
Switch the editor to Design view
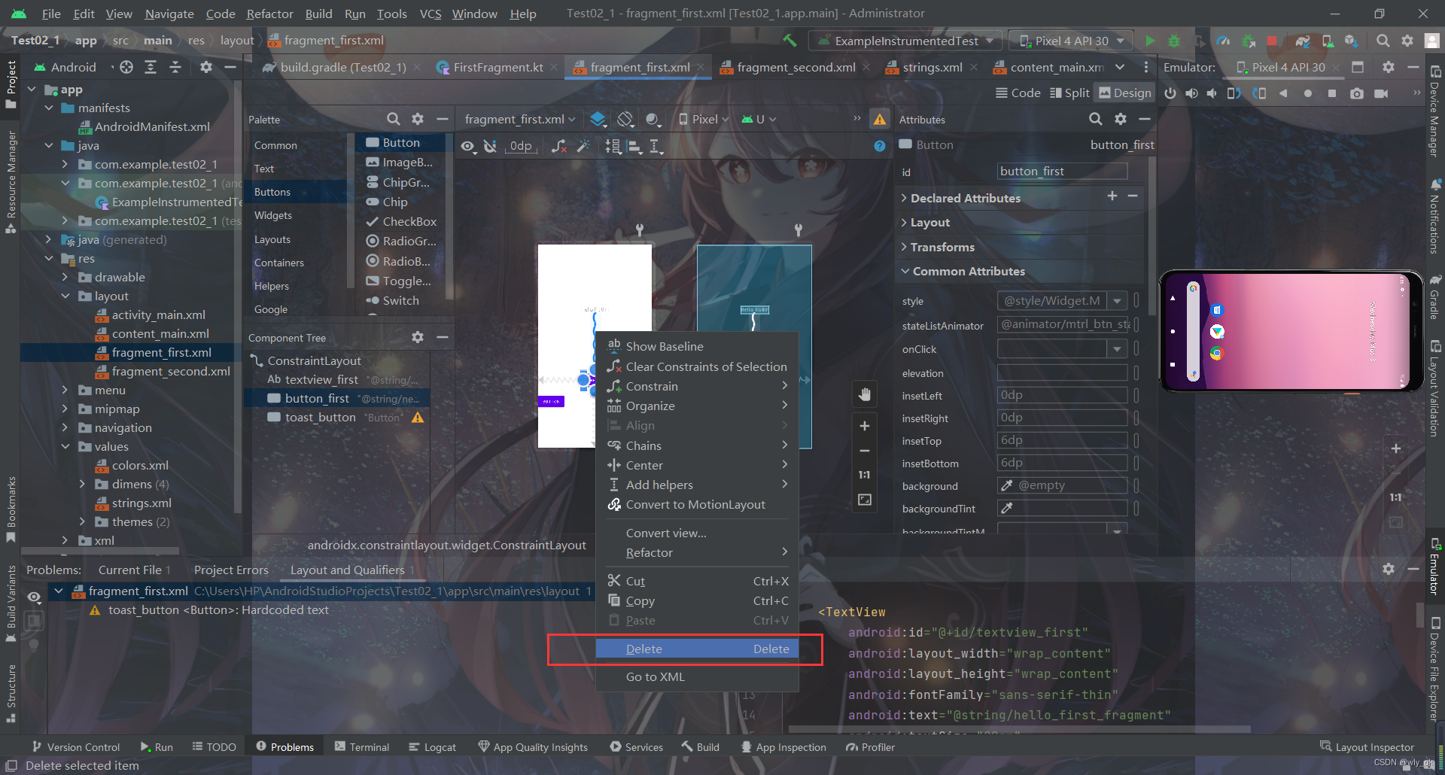[x=1124, y=93]
